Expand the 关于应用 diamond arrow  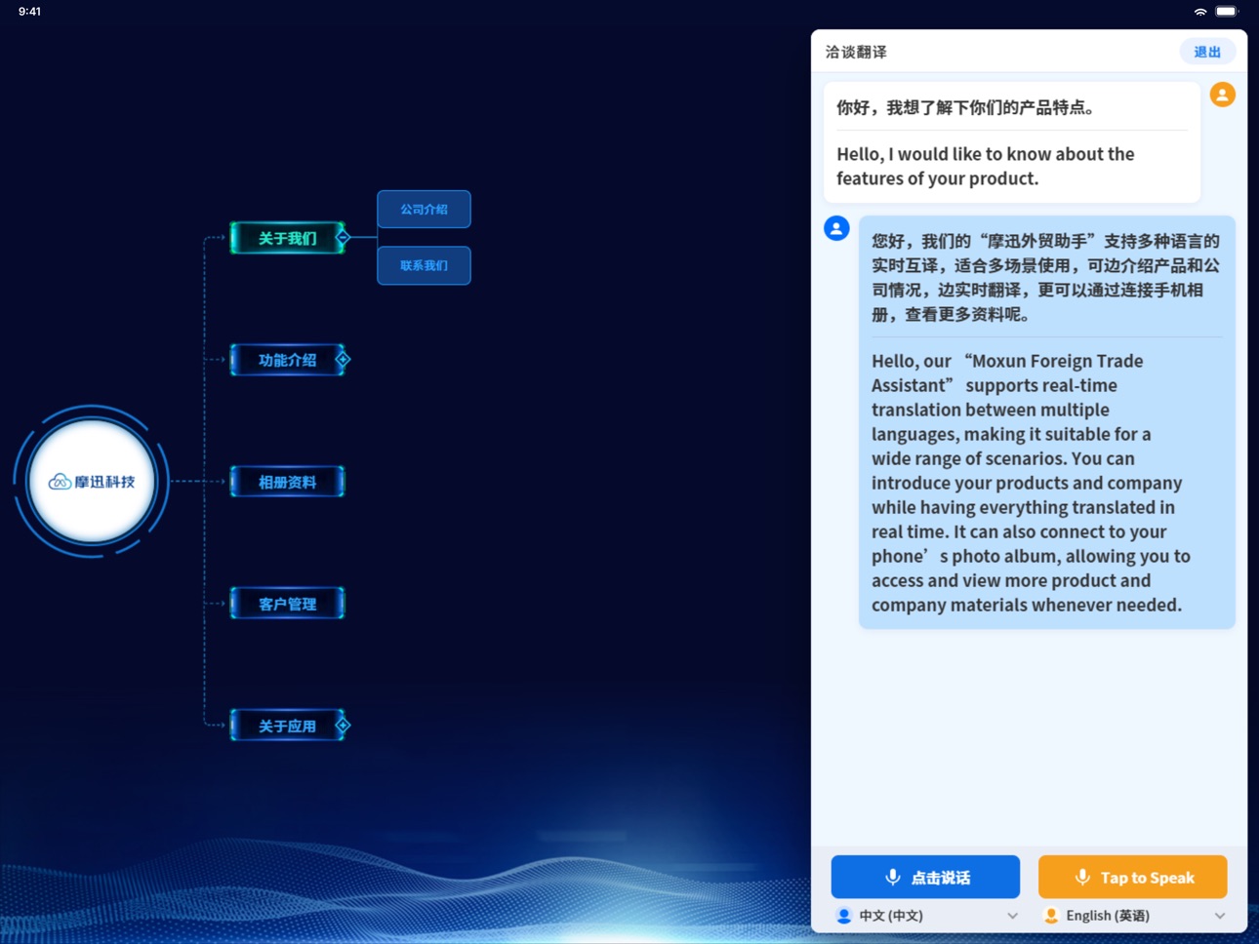pyautogui.click(x=343, y=726)
